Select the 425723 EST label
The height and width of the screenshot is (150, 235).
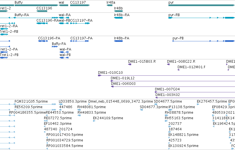coord(175,141)
